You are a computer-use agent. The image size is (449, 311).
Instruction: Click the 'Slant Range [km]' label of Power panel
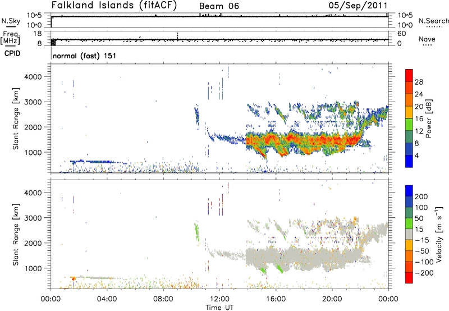click(x=16, y=118)
